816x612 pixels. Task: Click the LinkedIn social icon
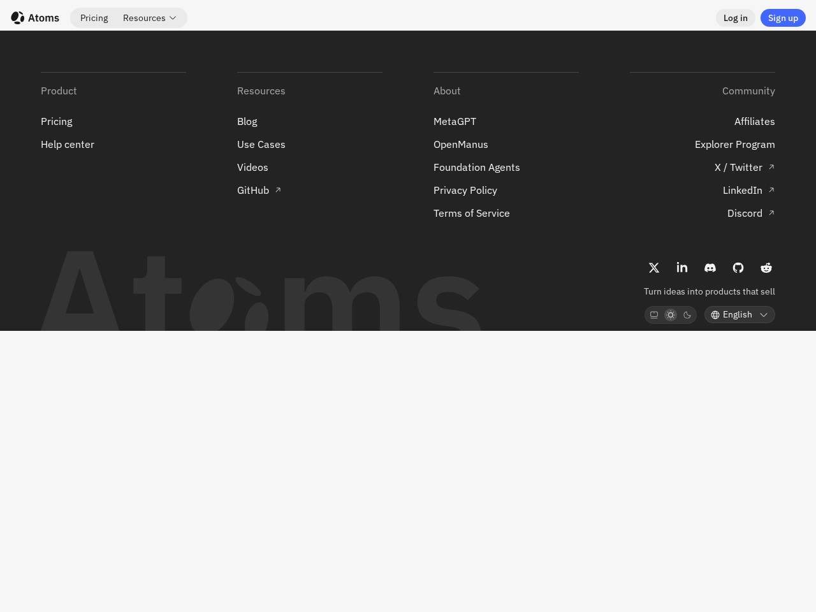pos(682,268)
